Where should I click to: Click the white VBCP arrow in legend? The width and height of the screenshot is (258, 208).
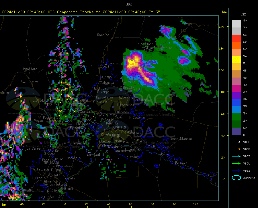click(x=236, y=142)
